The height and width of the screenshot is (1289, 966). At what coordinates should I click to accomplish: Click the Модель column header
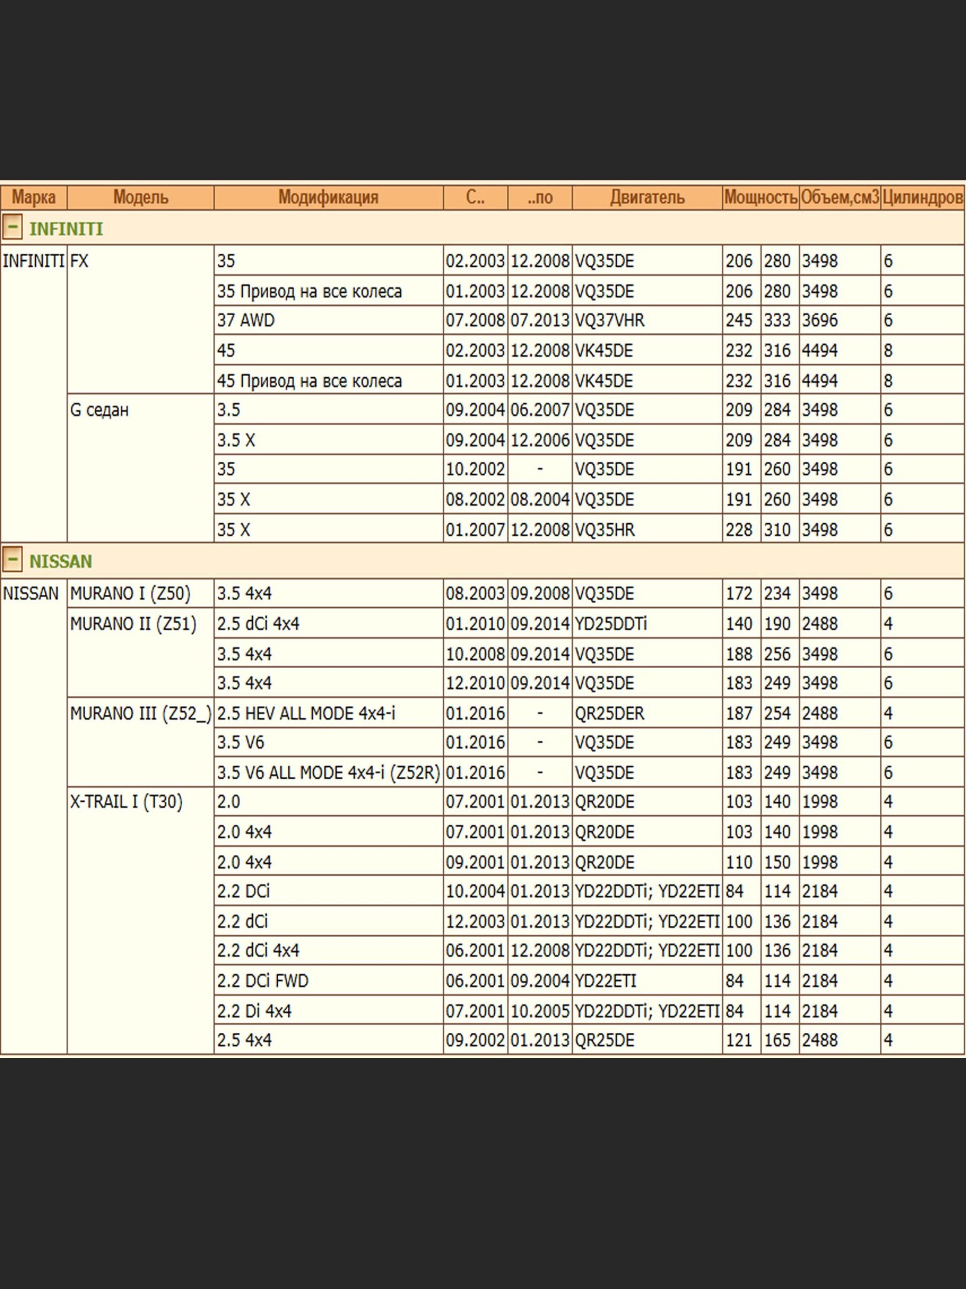point(140,197)
